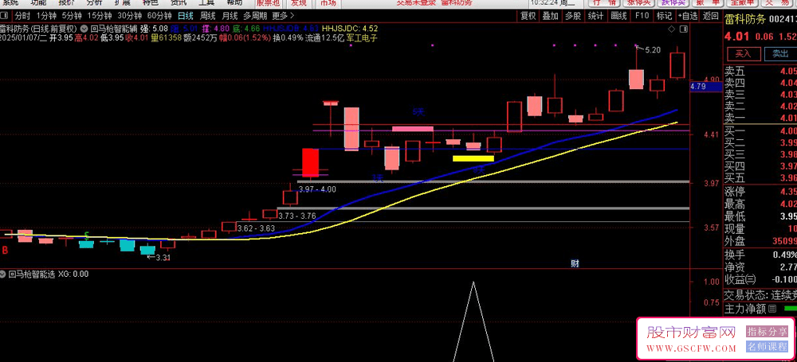Select the yellow horizontal bar on chart
The width and height of the screenshot is (797, 362).
[x=473, y=158]
